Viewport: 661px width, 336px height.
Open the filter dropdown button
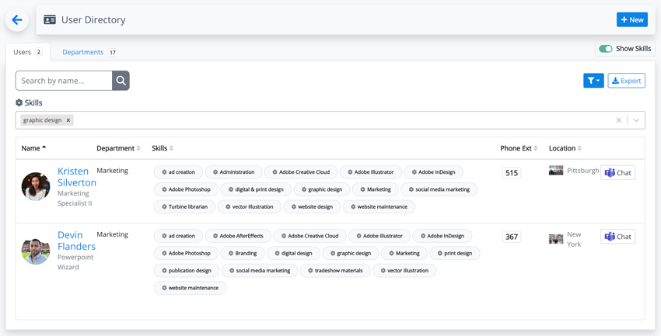[593, 81]
